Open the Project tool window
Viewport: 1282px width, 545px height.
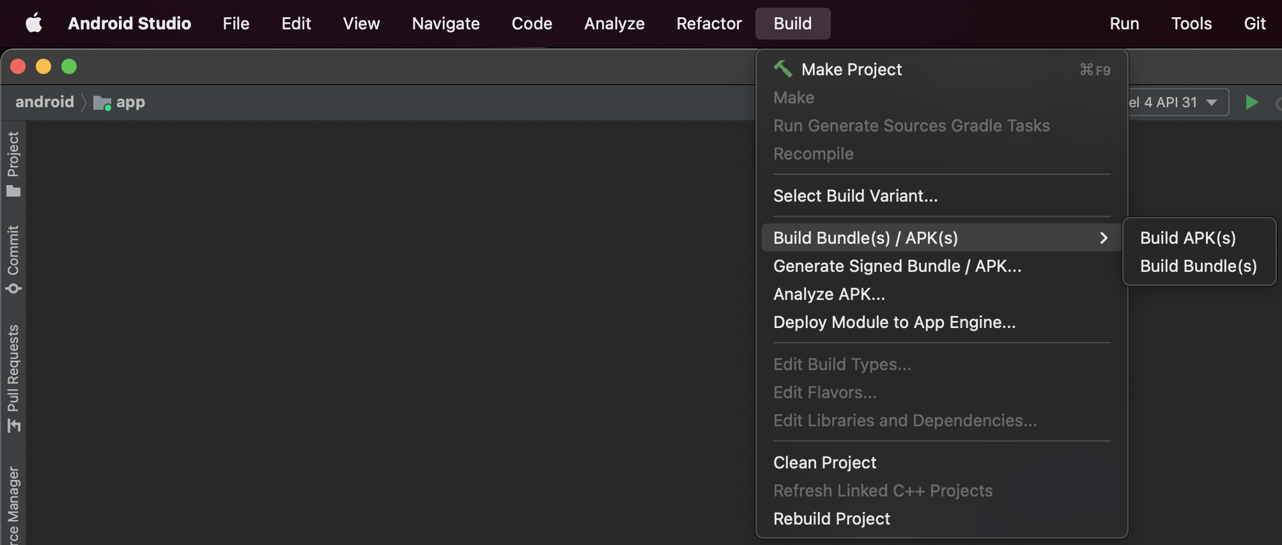tap(13, 165)
